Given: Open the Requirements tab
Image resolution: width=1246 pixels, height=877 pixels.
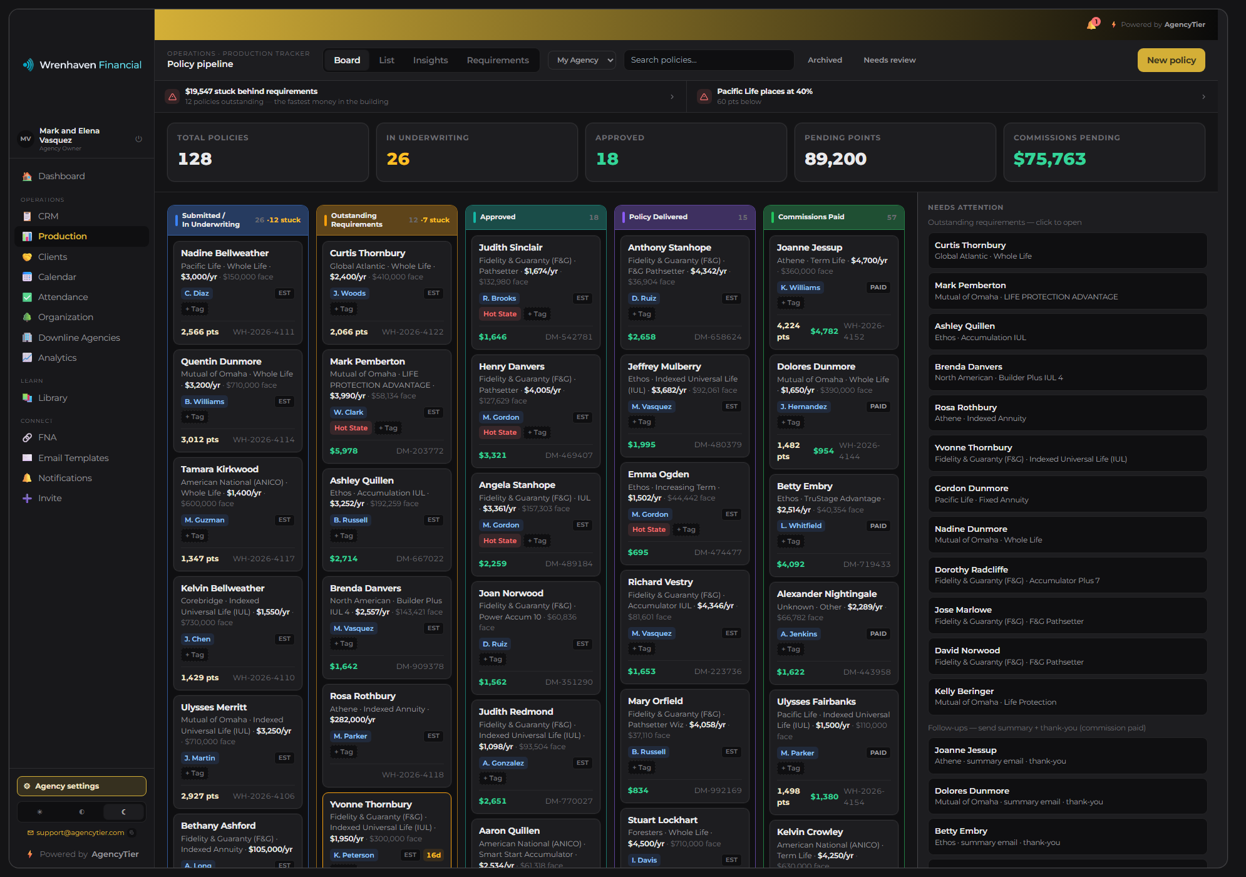Looking at the screenshot, I should point(498,60).
